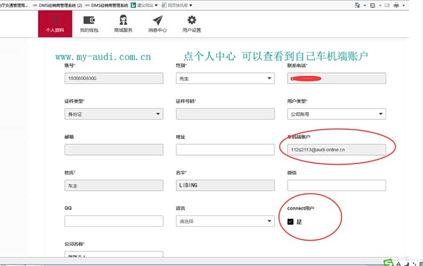Click the 微信 input field
This screenshot has width=423, height=266.
[337, 185]
